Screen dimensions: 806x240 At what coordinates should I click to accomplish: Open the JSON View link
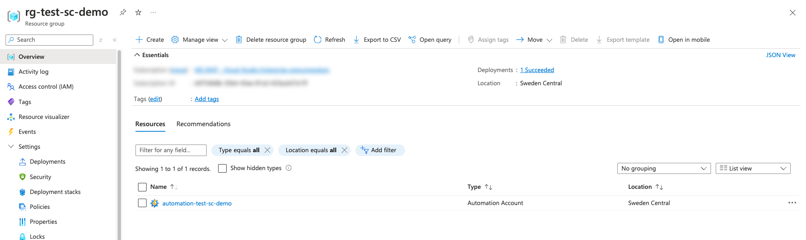pos(780,55)
